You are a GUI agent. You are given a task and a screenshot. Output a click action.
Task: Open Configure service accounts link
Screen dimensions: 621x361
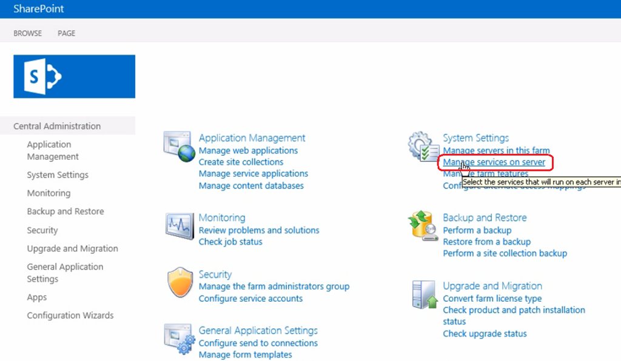point(250,299)
